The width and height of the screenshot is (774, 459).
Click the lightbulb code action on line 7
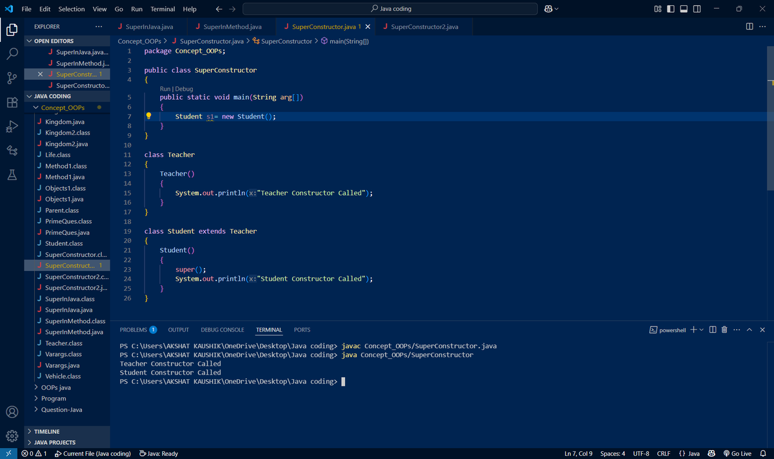148,117
